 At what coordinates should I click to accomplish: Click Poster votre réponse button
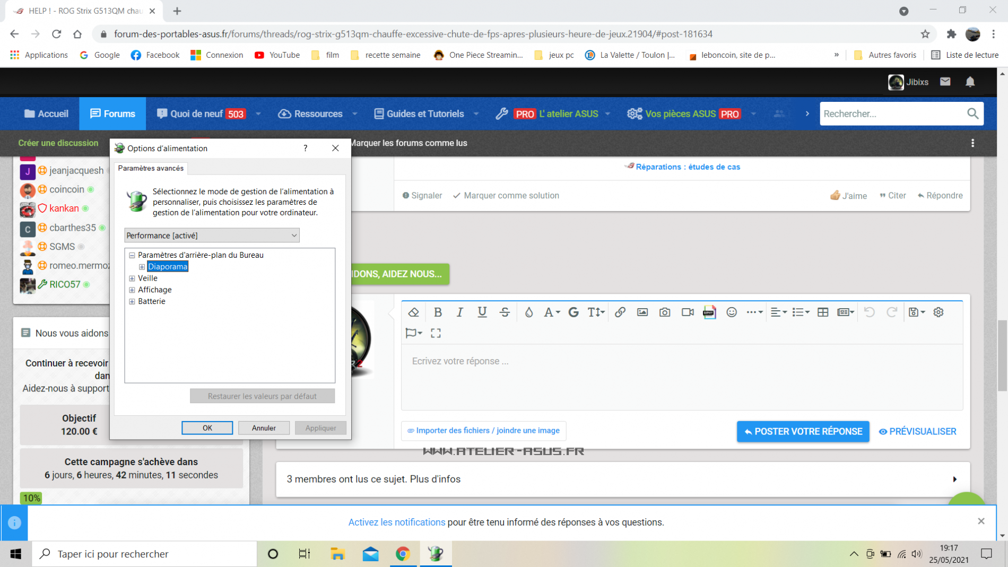click(803, 432)
